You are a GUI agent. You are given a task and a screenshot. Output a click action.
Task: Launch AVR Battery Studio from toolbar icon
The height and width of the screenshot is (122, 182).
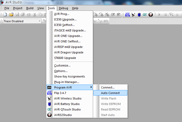(x=139, y=15)
